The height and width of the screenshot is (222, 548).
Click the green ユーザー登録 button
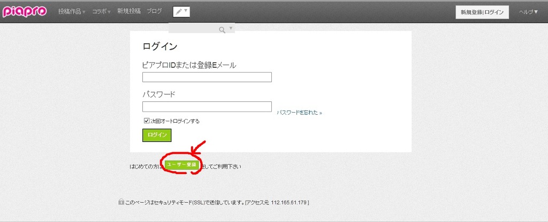(x=182, y=165)
